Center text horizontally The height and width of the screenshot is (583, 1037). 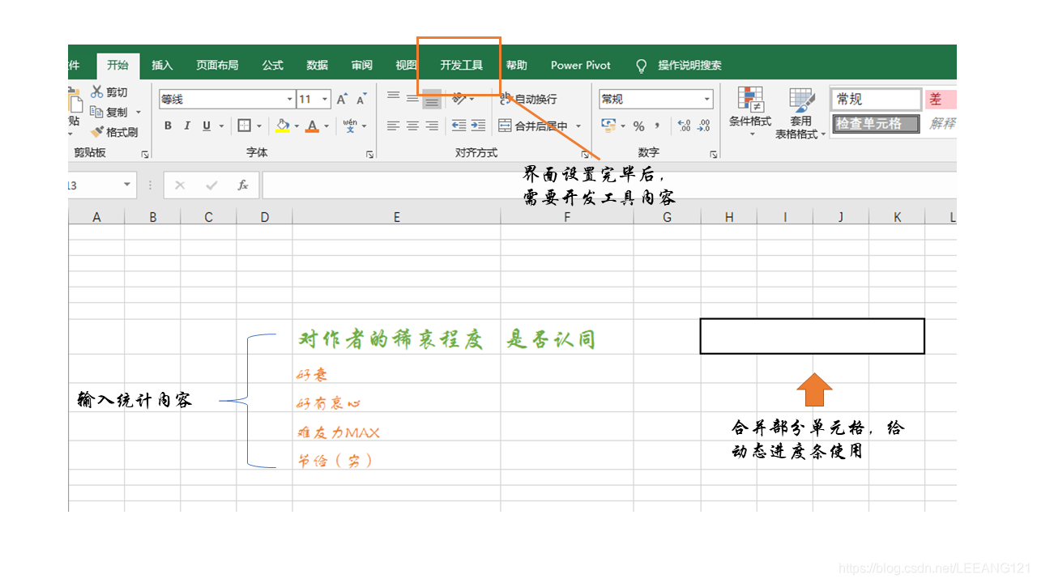412,126
